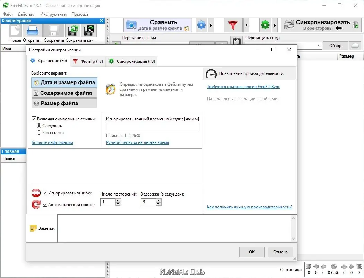Click the Отмена button
364x278 pixels.
click(x=280, y=252)
